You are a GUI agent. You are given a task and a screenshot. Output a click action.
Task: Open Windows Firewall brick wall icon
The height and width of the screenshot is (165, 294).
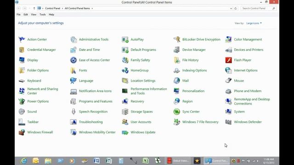pos(22,132)
